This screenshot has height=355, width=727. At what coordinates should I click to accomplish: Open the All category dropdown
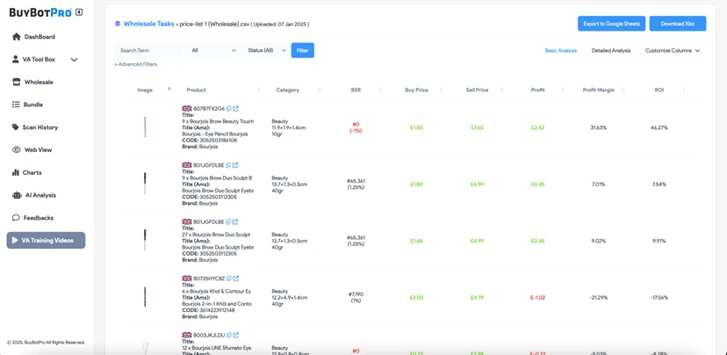click(212, 51)
